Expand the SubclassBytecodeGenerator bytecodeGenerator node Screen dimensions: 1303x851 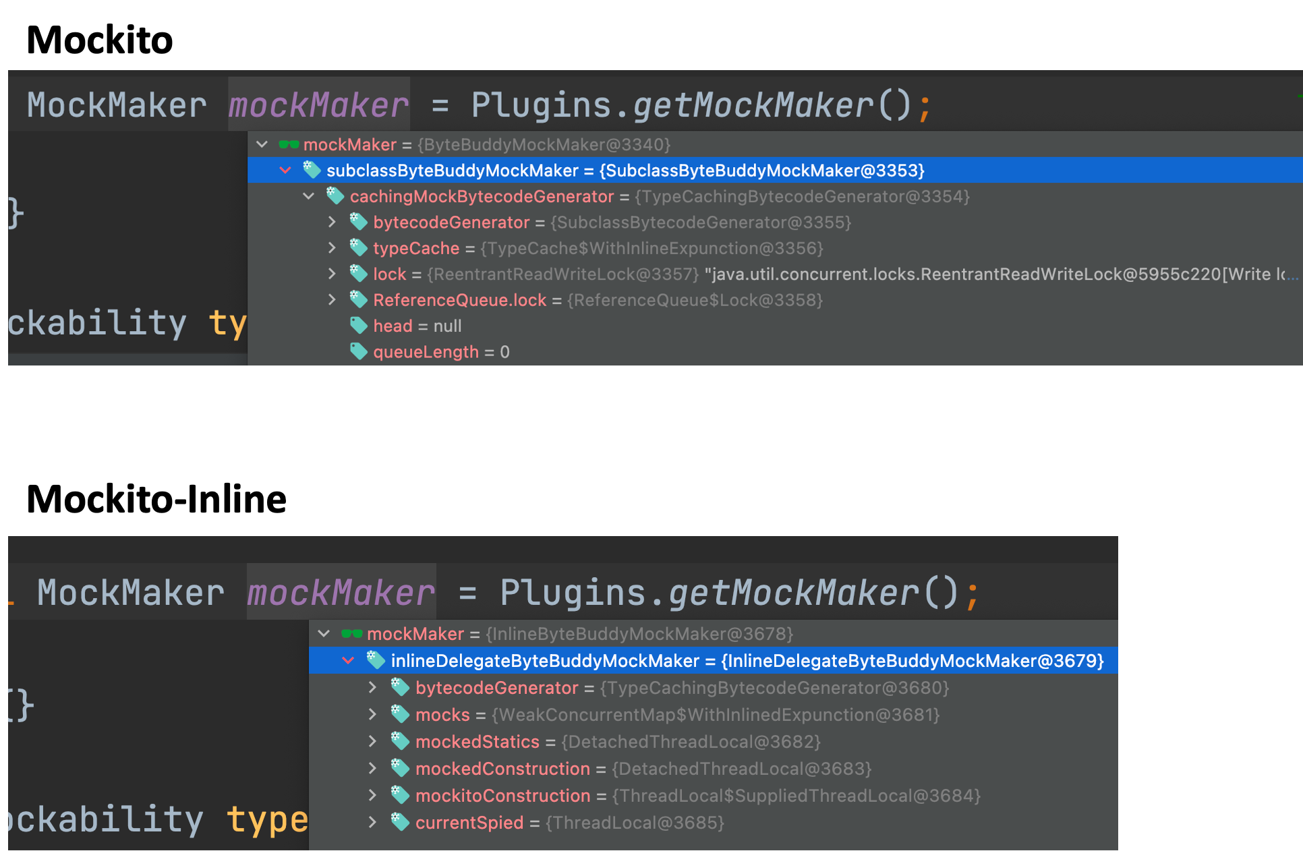pos(332,223)
